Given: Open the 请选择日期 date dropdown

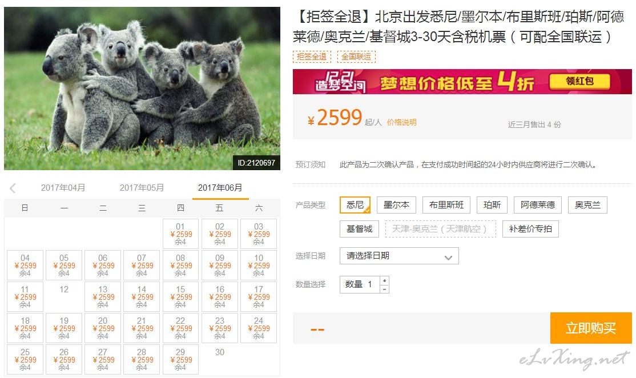Looking at the screenshot, I should [399, 256].
